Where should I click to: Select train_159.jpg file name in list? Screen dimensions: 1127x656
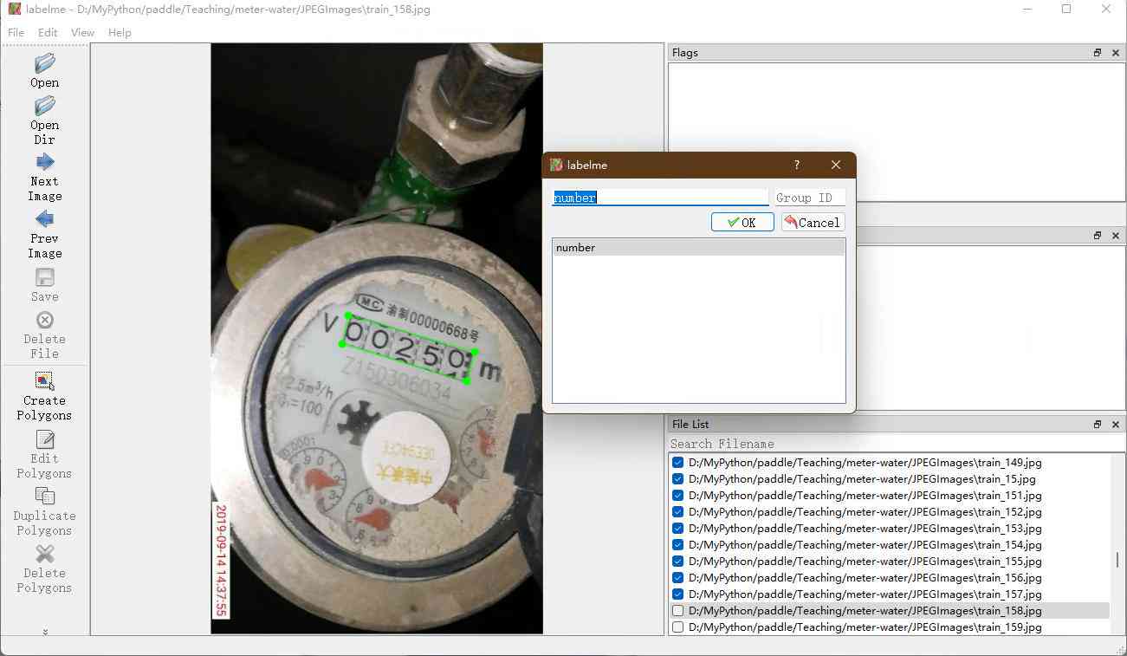coord(865,627)
